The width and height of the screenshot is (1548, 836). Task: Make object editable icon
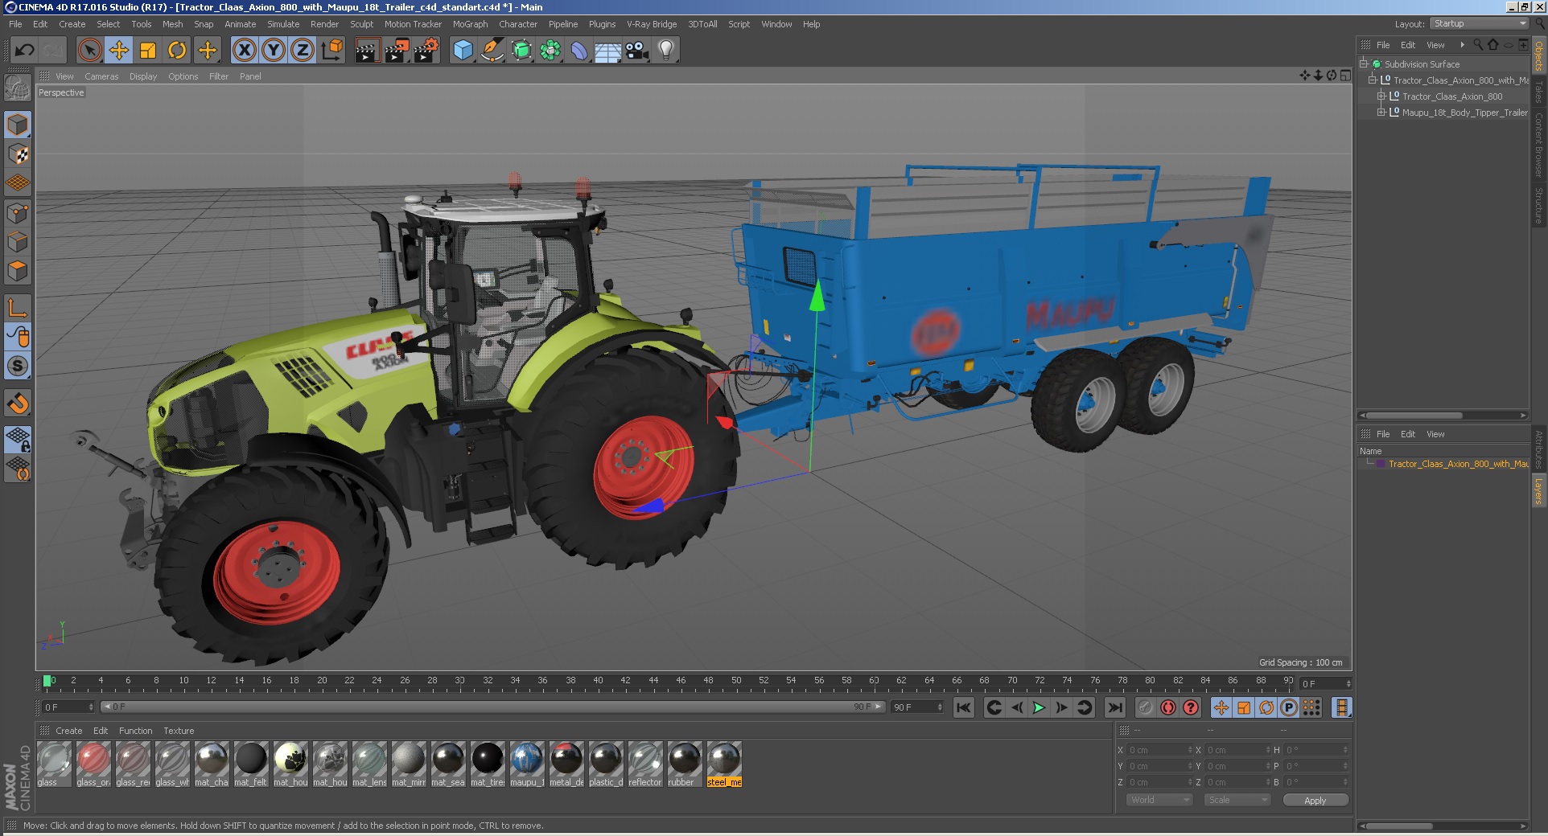[x=18, y=87]
